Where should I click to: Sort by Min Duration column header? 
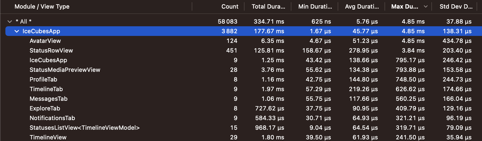coord(315,6)
